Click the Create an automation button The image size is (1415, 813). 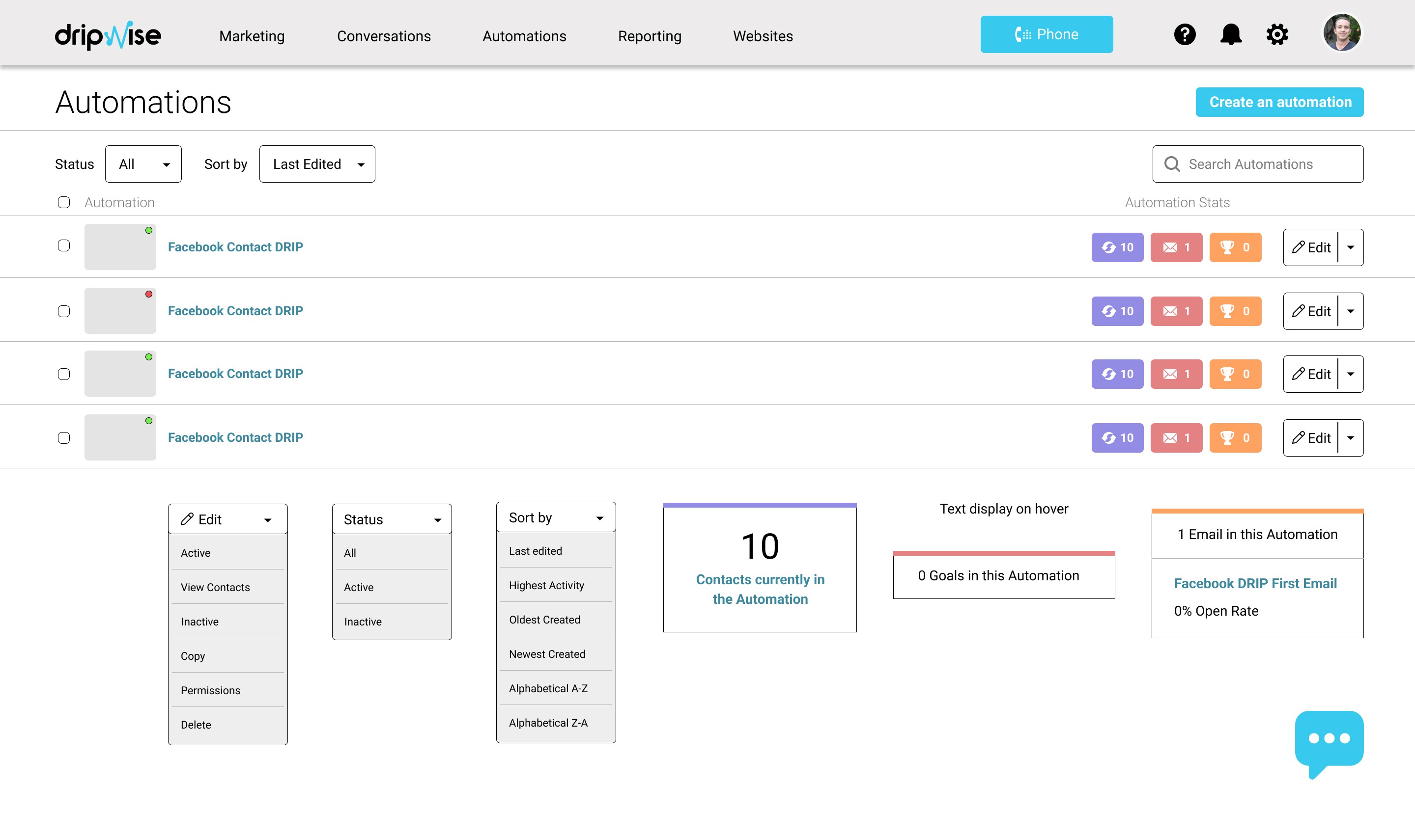(1279, 102)
